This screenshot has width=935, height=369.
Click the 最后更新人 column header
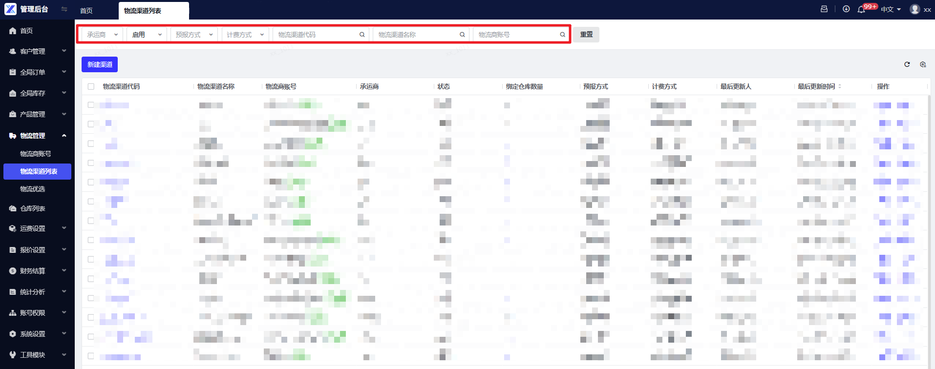point(736,86)
